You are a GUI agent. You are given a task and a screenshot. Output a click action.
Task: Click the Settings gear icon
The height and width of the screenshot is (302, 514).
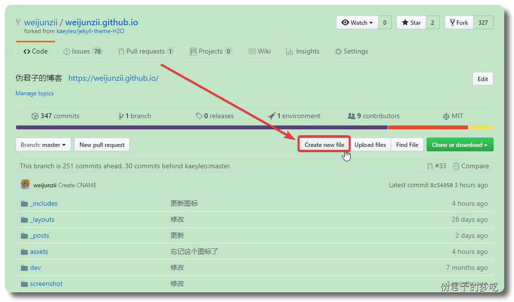coord(338,52)
